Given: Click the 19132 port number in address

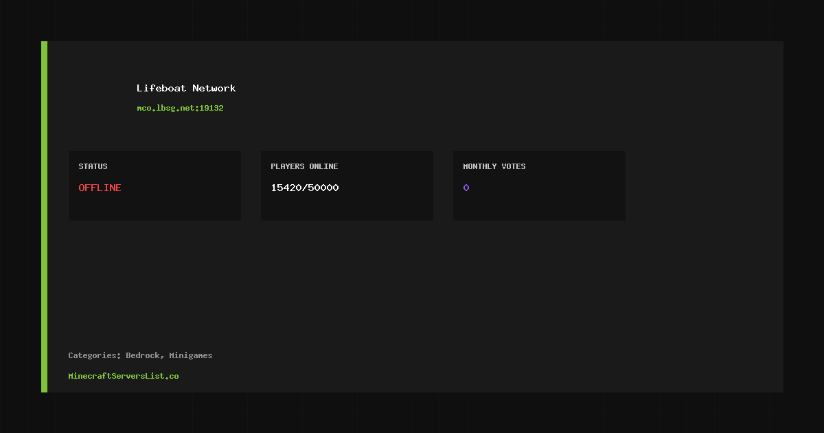Looking at the screenshot, I should coord(211,108).
